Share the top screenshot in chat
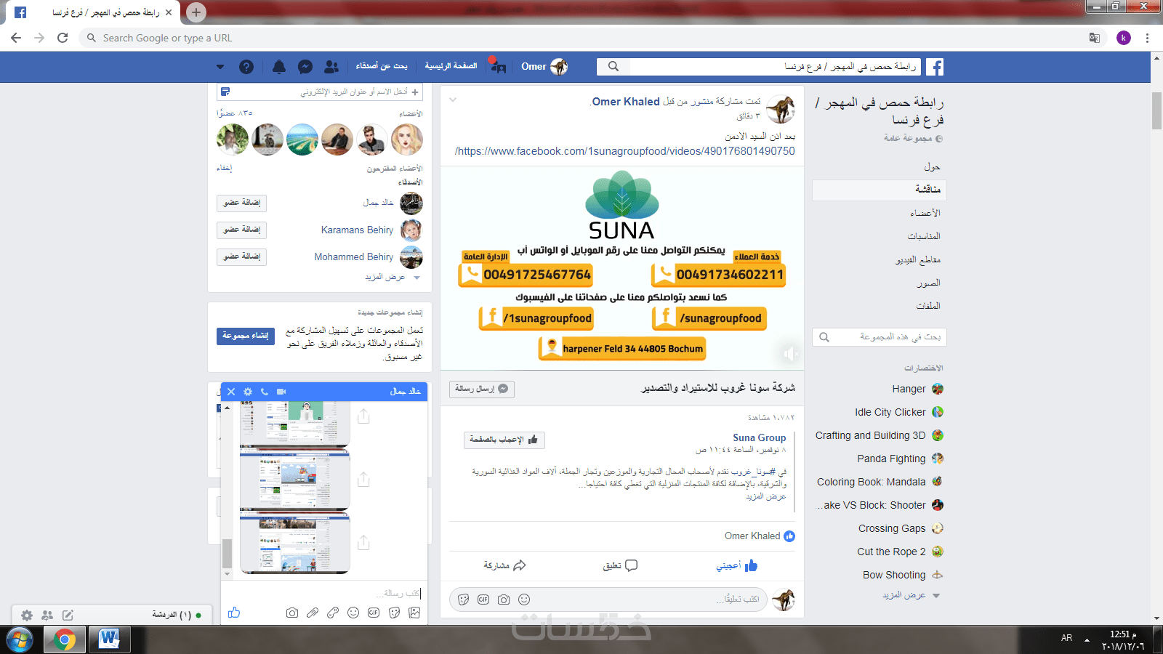The width and height of the screenshot is (1163, 654). [x=363, y=416]
